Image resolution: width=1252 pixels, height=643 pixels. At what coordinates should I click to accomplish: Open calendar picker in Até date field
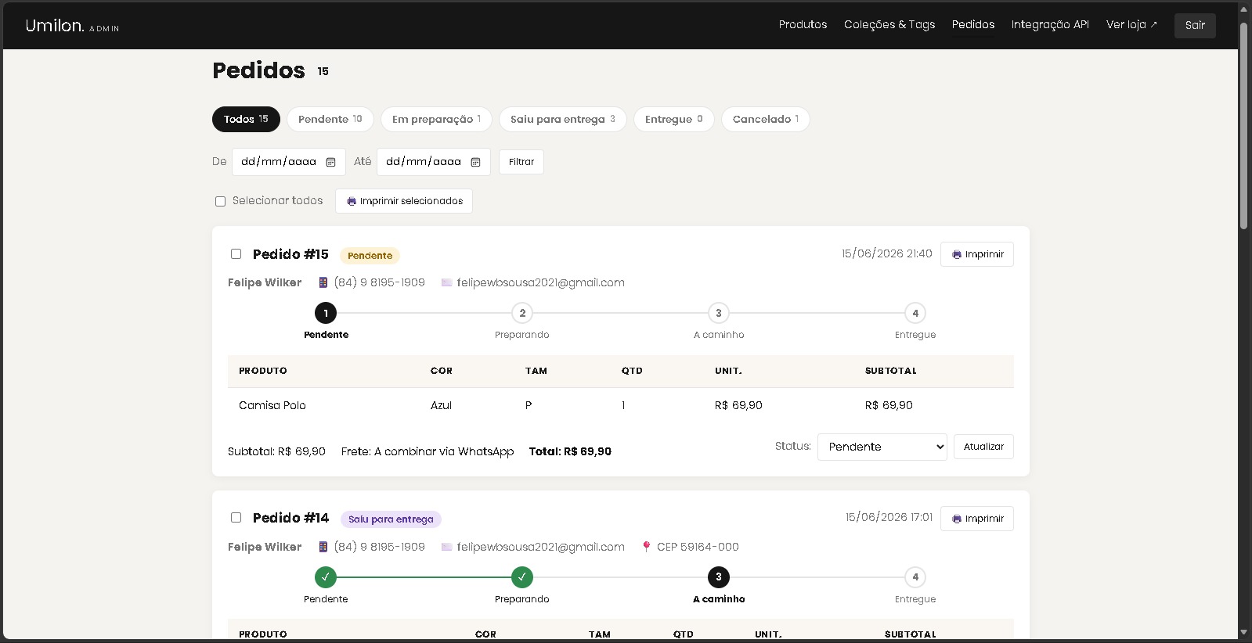pyautogui.click(x=475, y=162)
